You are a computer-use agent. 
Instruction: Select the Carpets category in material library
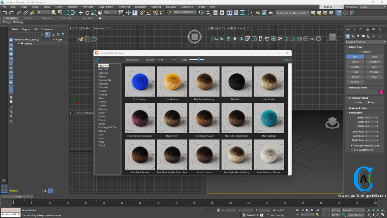pyautogui.click(x=102, y=76)
